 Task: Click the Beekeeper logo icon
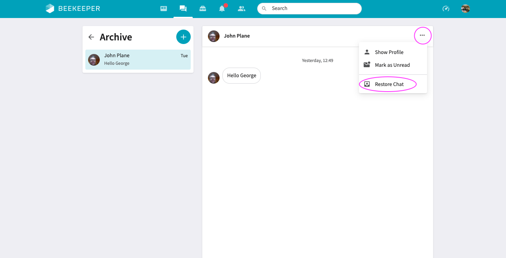point(50,8)
